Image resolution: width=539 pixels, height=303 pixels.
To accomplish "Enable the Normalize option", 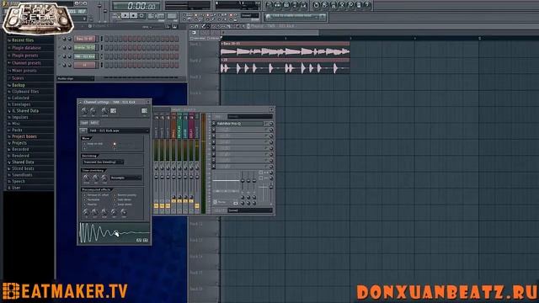I will [92, 199].
